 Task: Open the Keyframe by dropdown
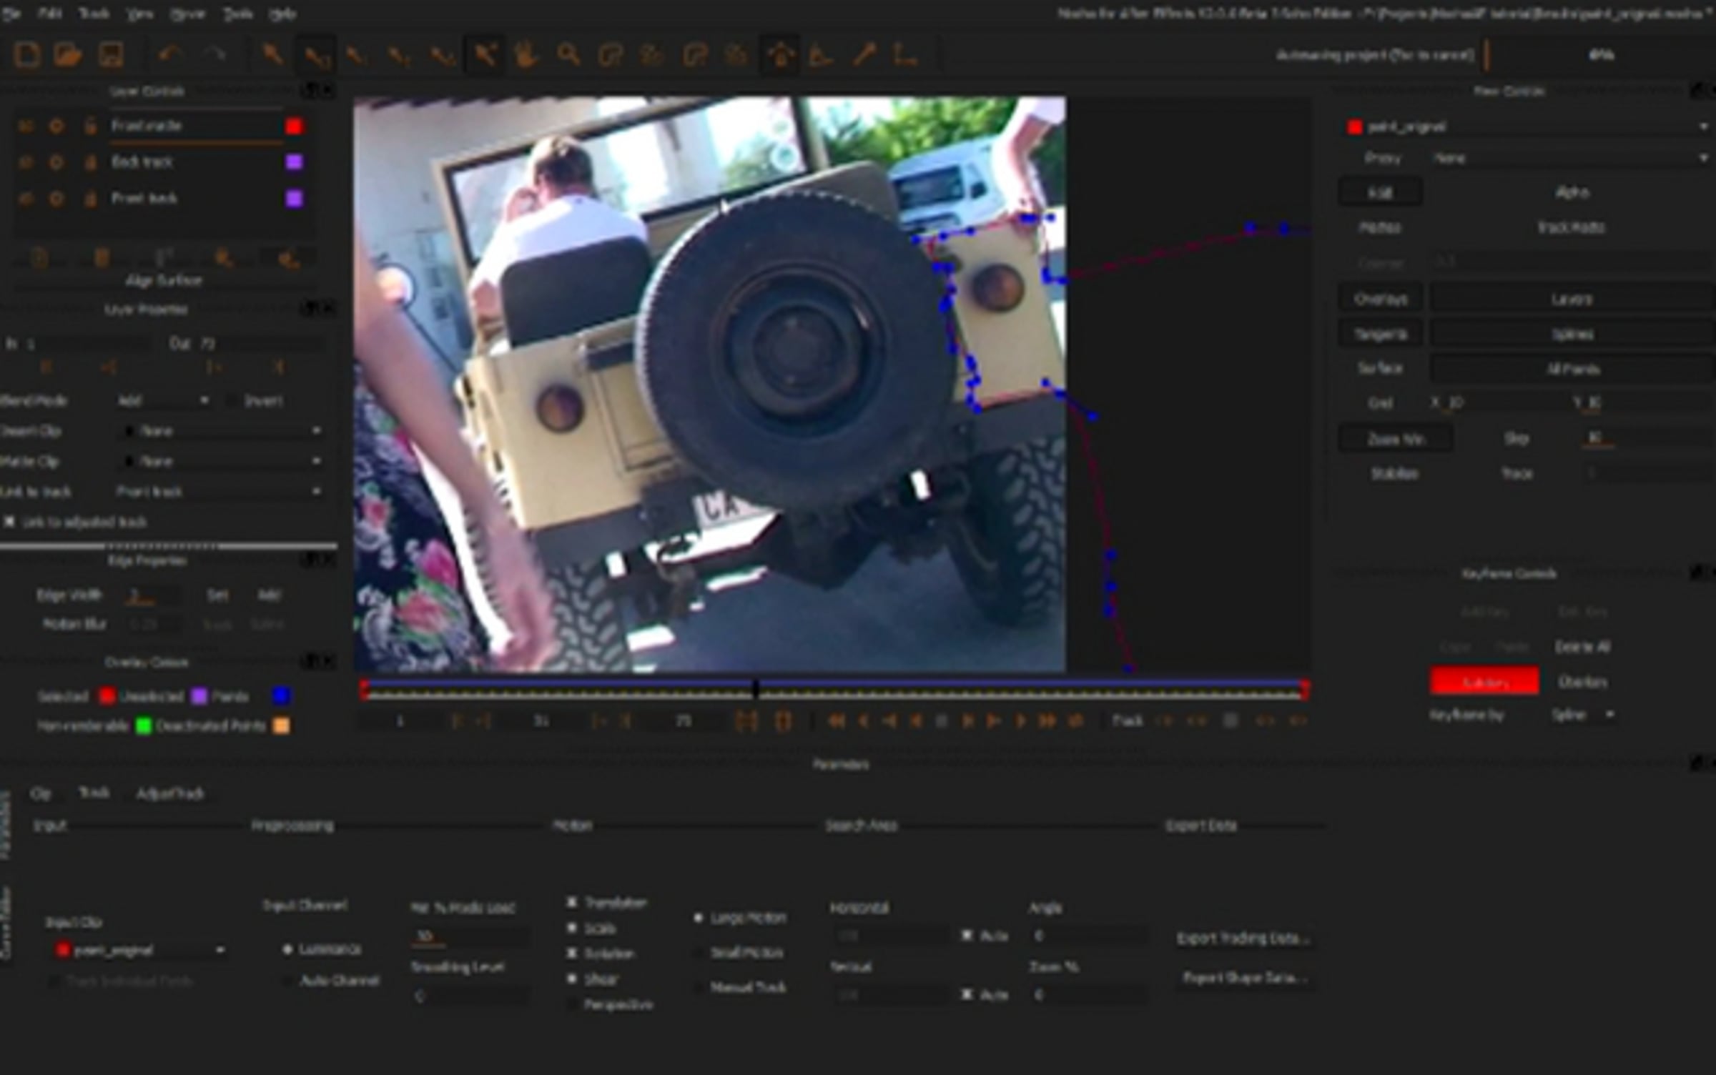tap(1582, 715)
